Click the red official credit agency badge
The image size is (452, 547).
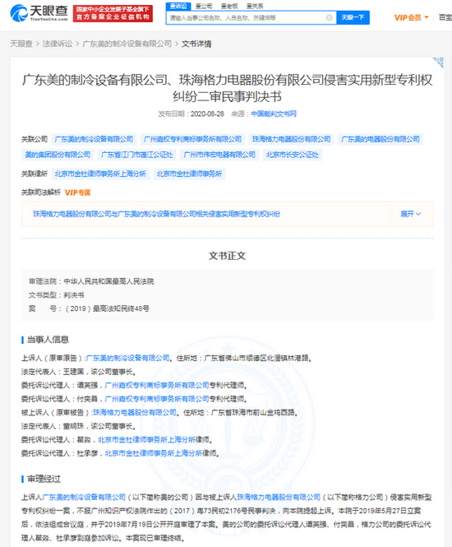tap(113, 13)
